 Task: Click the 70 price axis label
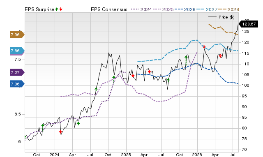click(x=244, y=150)
